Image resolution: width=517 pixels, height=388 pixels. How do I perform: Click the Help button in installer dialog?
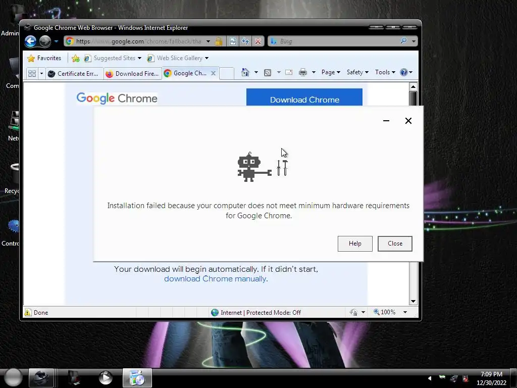tap(355, 244)
